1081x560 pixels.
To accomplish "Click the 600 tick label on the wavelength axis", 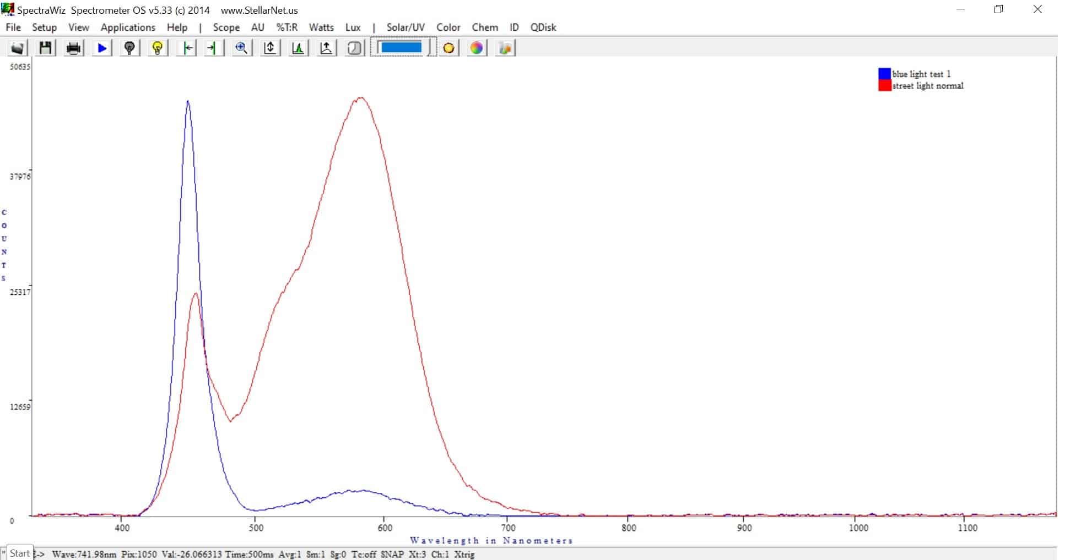I will pyautogui.click(x=385, y=528).
